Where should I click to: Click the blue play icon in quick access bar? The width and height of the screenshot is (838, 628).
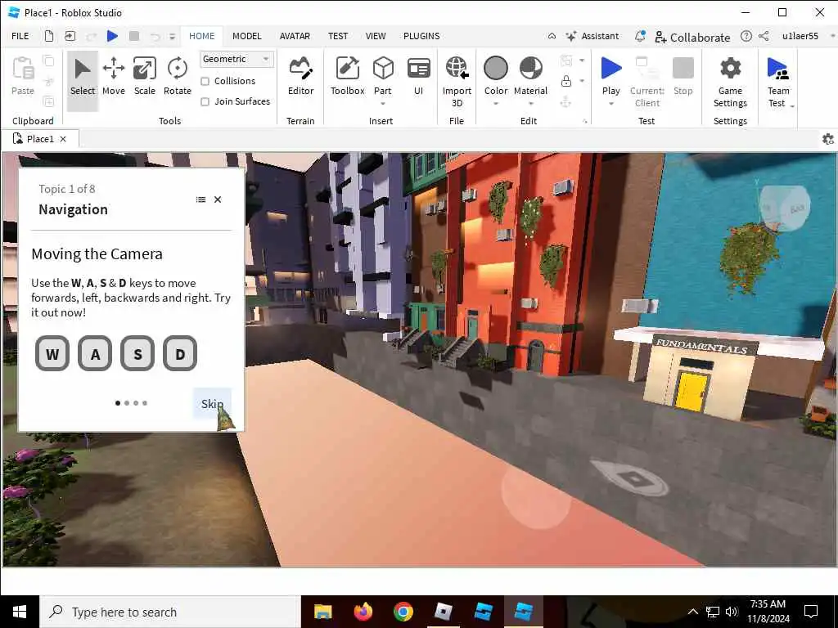coord(111,36)
